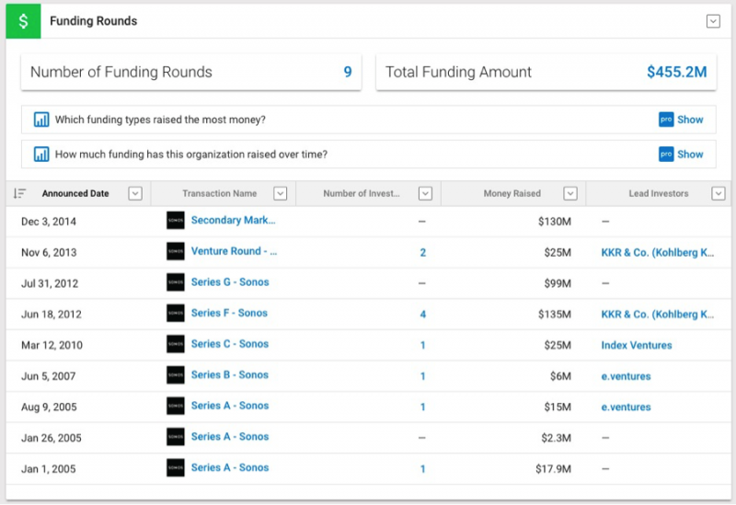
Task: Click the green dollar sign Funding Rounds icon
Action: (x=23, y=21)
